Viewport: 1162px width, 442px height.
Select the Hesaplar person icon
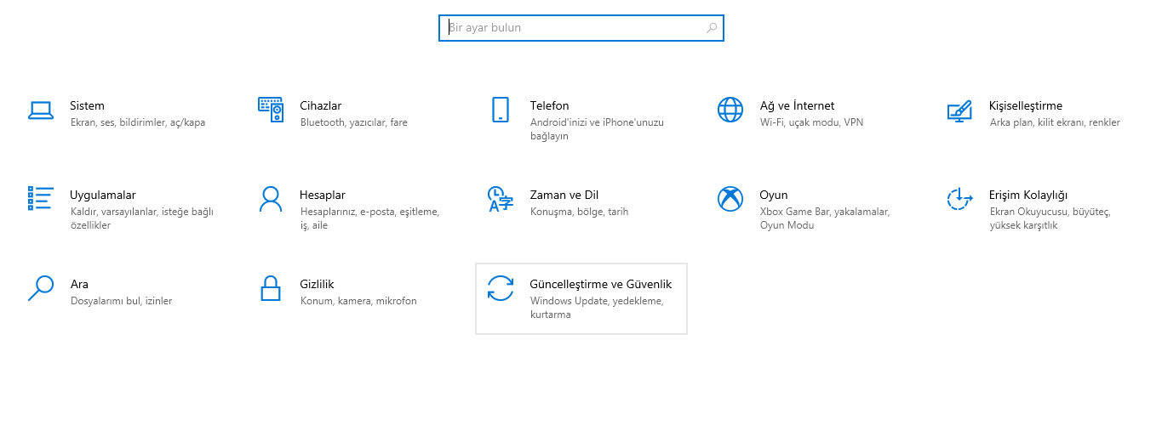tap(271, 199)
